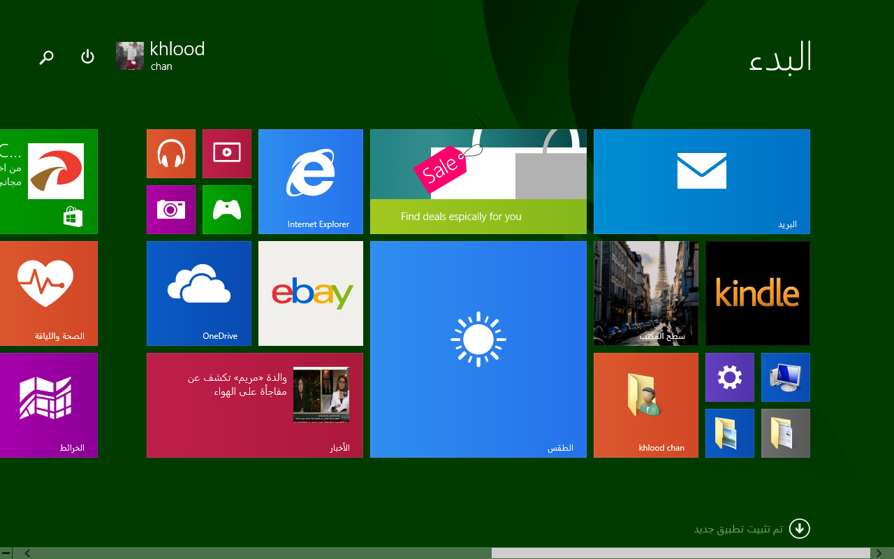Open the power options button

88,57
